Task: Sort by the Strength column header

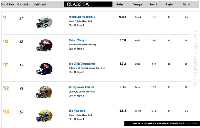Action: (137, 4)
